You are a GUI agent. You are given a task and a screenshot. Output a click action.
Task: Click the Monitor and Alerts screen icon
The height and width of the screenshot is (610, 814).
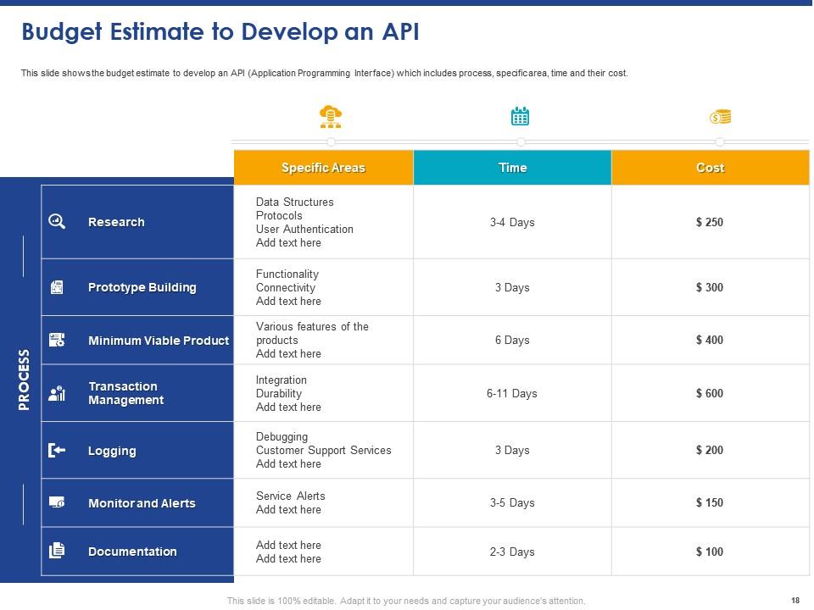pos(57,502)
